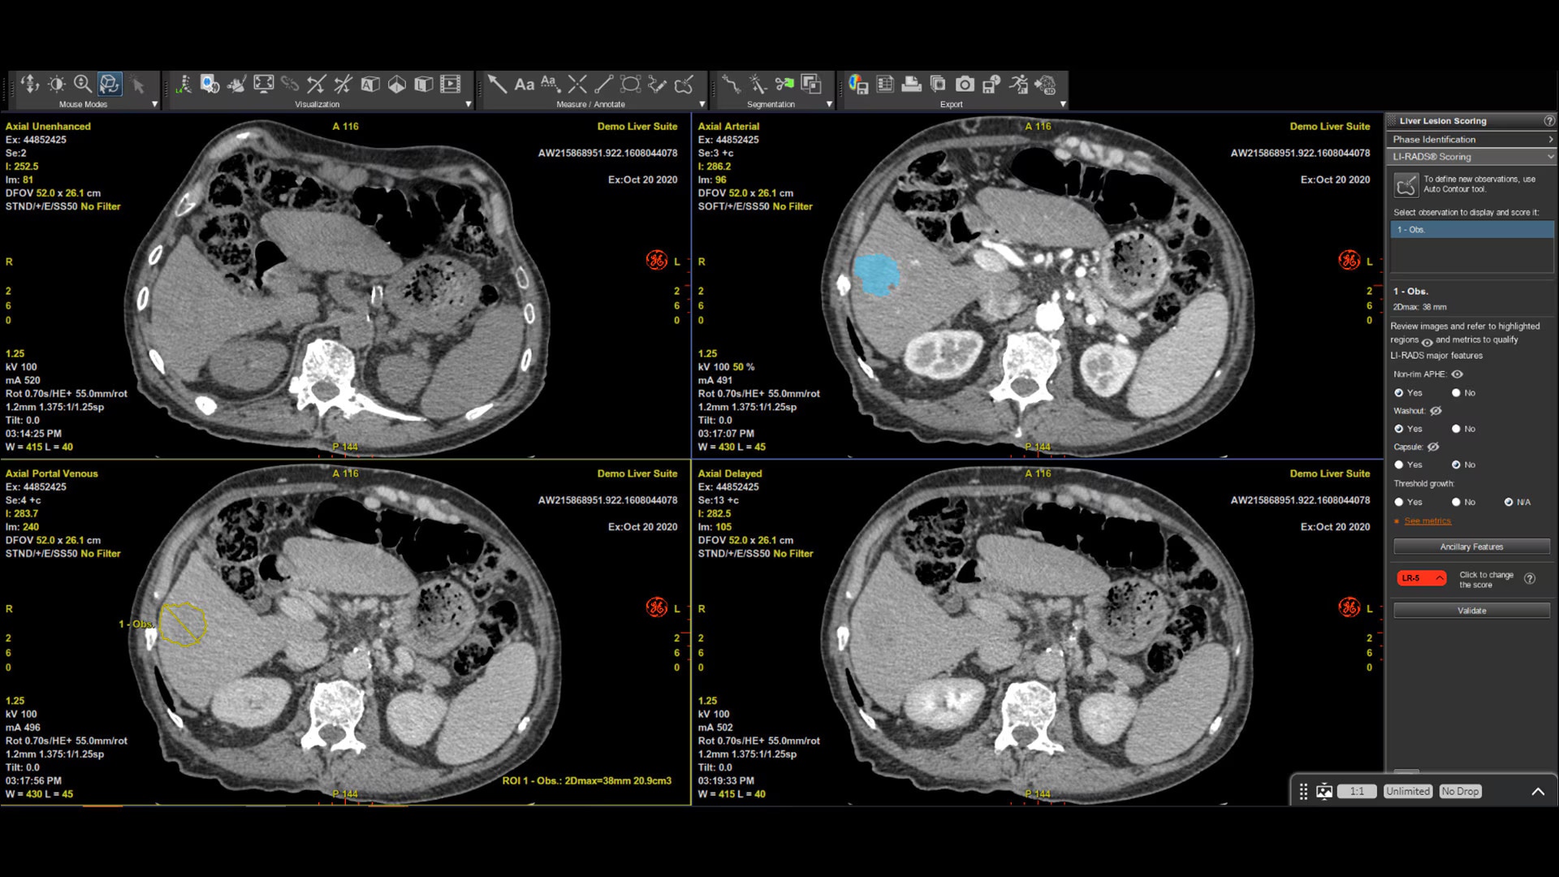Click the Validate button
The width and height of the screenshot is (1559, 877).
tap(1471, 611)
